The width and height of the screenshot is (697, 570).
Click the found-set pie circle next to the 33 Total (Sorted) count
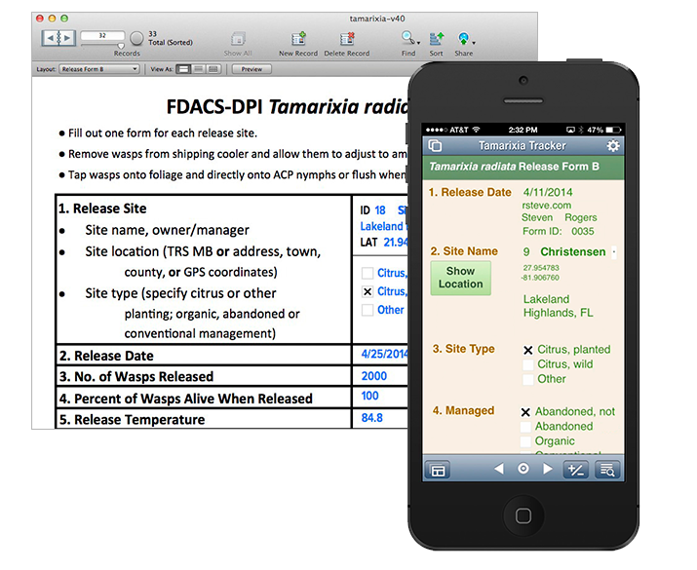point(136,38)
